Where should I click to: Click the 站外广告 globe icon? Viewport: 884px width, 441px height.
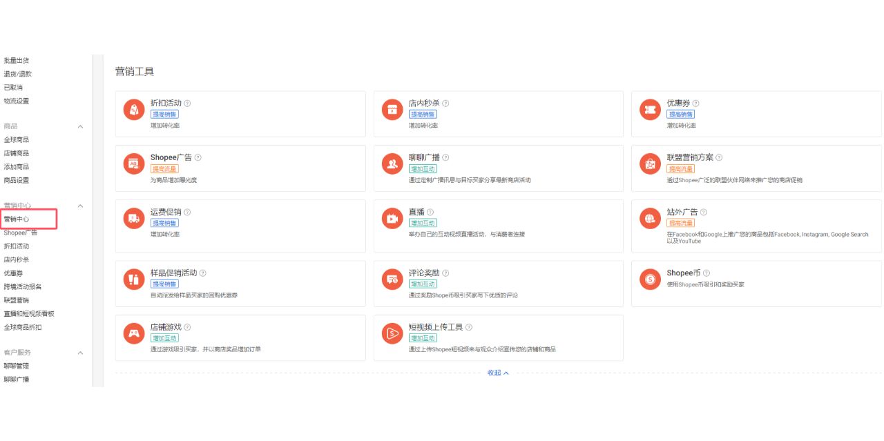tap(650, 219)
